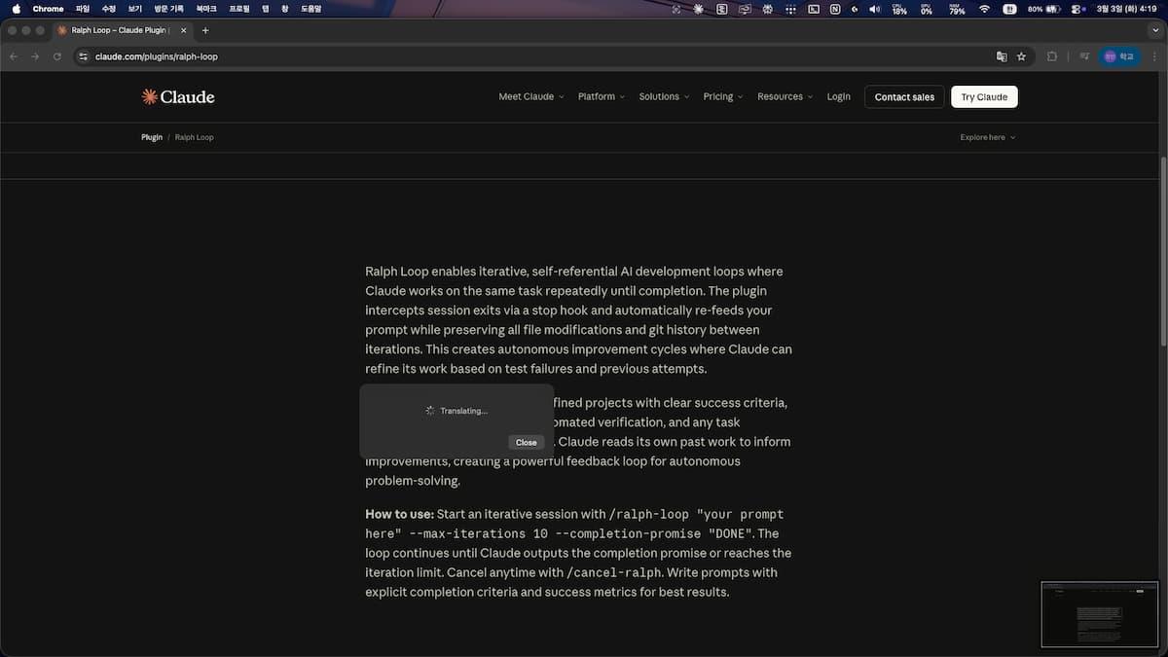Click the battery status in menu bar

[1045, 9]
